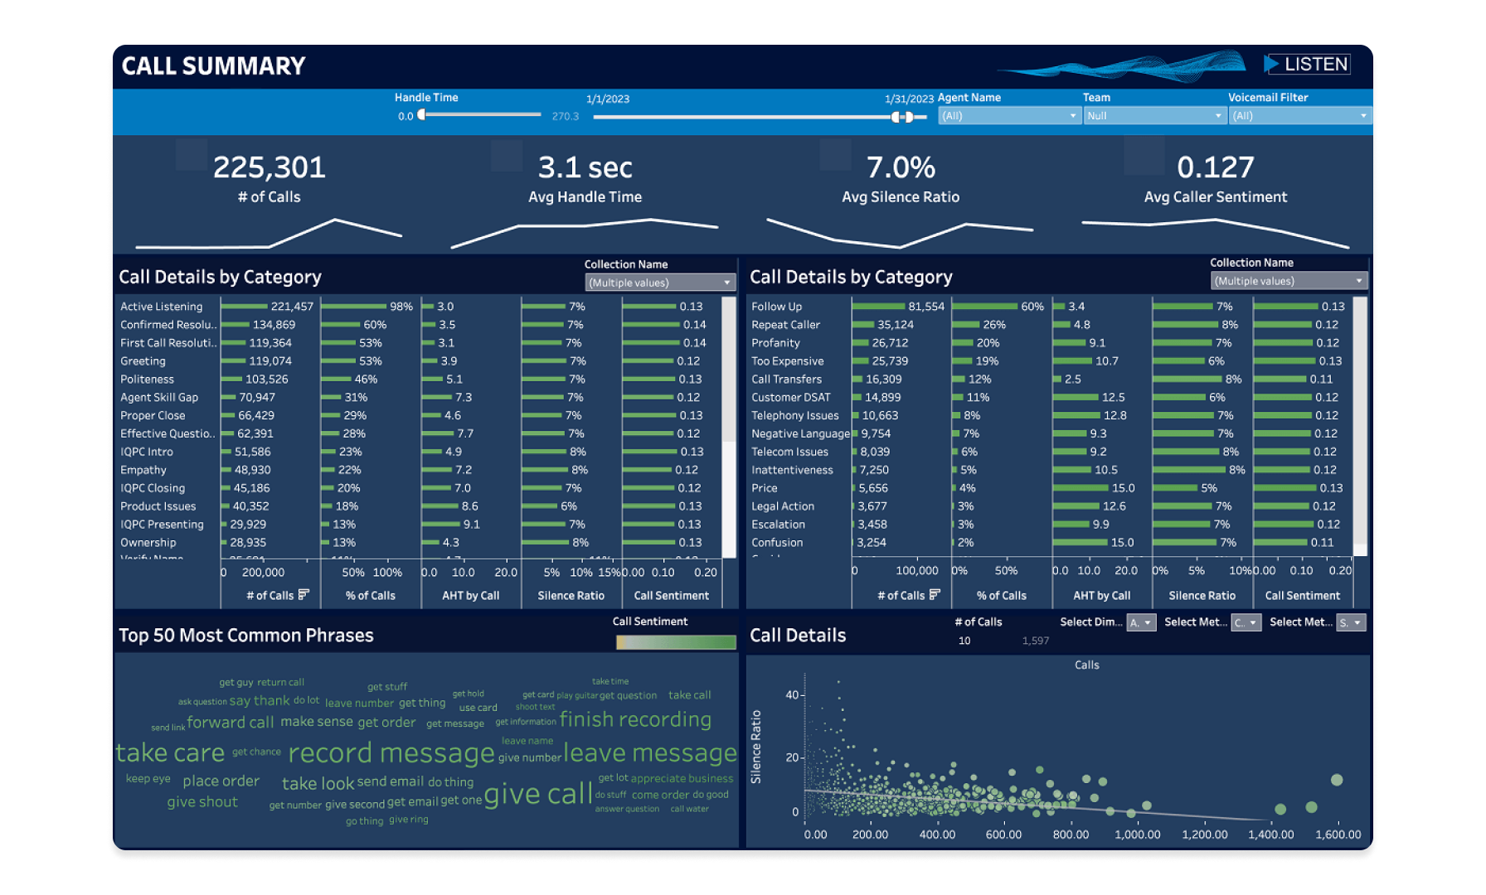Click the Call Sentiment color gradient legend

pos(676,642)
